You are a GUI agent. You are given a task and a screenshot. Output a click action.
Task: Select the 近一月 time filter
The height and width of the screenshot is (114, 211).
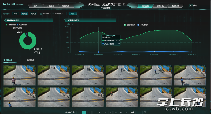(x=33, y=13)
